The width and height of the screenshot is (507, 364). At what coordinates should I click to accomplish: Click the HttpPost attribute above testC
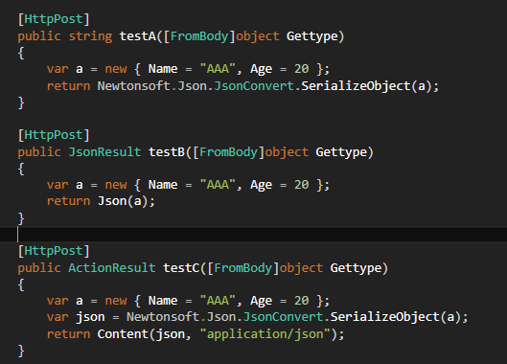[x=54, y=251]
